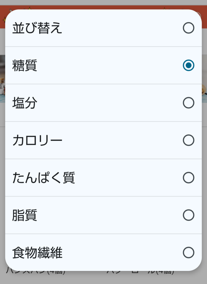The image size is (207, 284).
Task: Choose the 食物繊維 radio button
Action: coord(188,253)
